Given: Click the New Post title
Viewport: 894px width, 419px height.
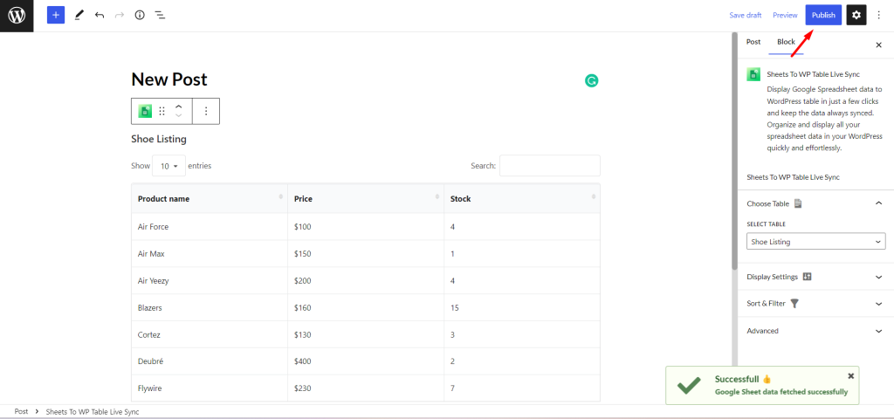Looking at the screenshot, I should pos(169,79).
